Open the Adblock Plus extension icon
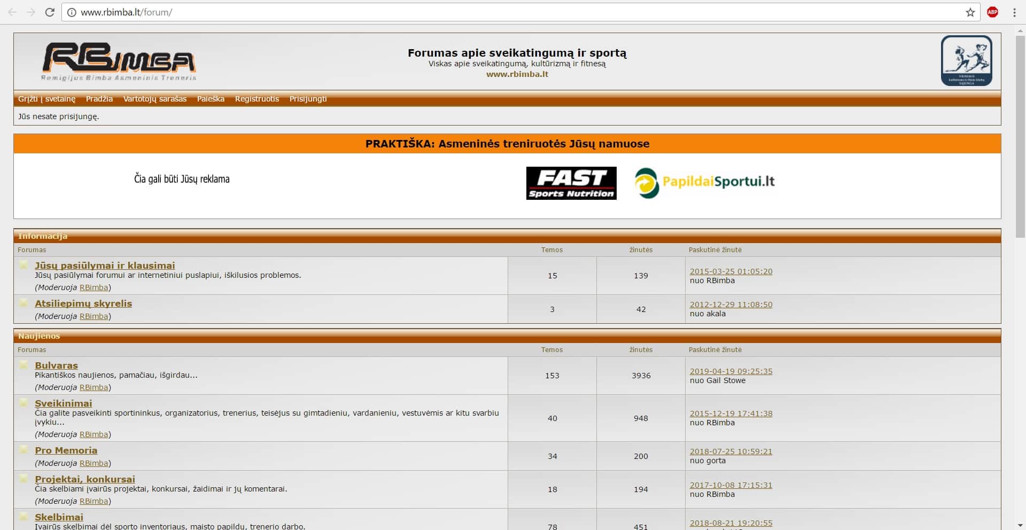The height and width of the screenshot is (530, 1026). [992, 12]
